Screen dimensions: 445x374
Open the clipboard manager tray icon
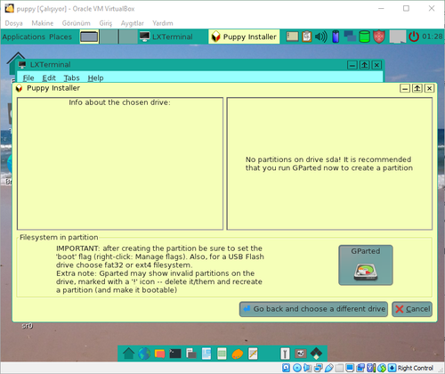click(x=307, y=37)
